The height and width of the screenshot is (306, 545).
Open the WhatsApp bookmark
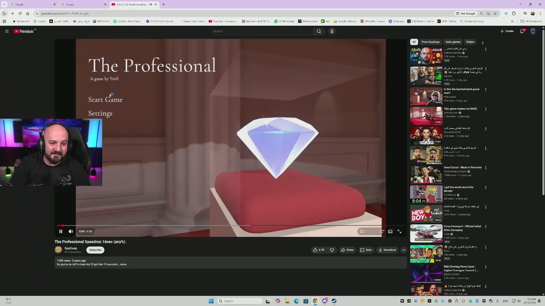[284, 21]
